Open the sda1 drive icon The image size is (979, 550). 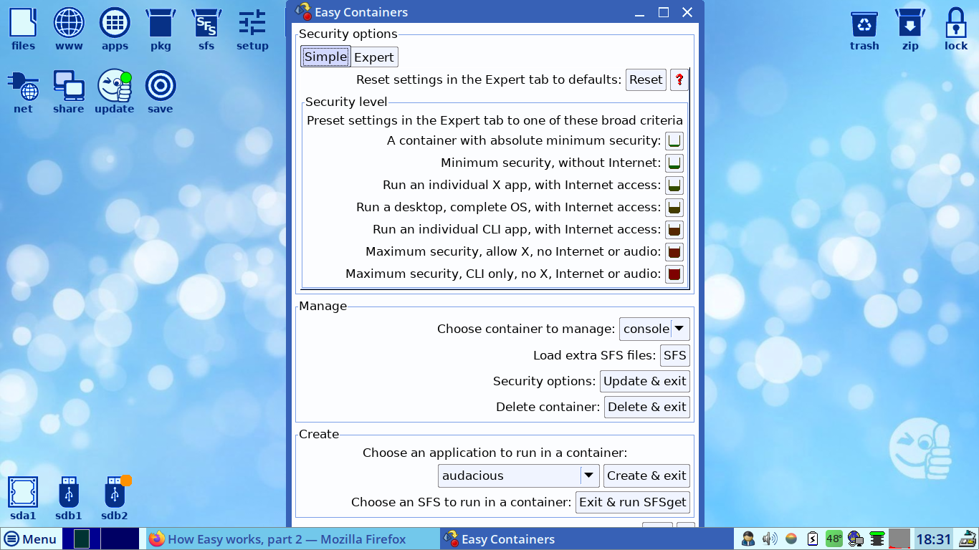pos(23,498)
